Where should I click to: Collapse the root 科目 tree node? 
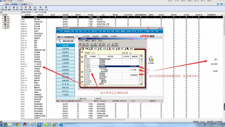pos(1,15)
